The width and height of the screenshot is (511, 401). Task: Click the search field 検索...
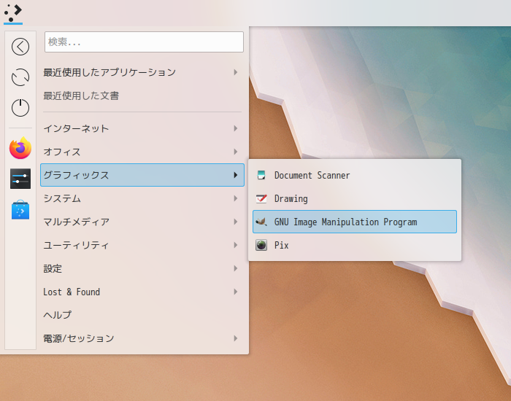coord(144,42)
